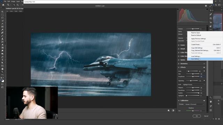This screenshot has height=125, width=223.
Task: Select the Path Selection tool
Action: 2,62
